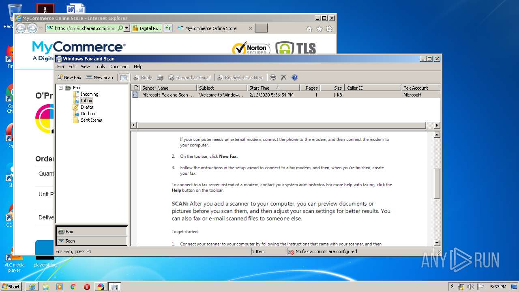Open the Document menu

(119, 67)
